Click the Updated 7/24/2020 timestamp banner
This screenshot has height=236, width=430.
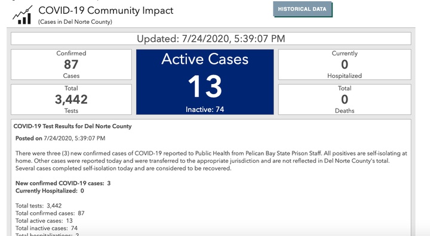coord(211,39)
